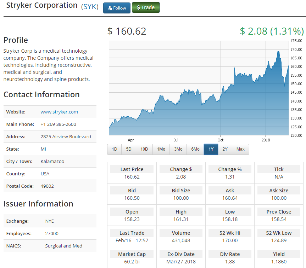Open the www.stryker.com website link
The width and height of the screenshot is (306, 268).
pyautogui.click(x=59, y=112)
